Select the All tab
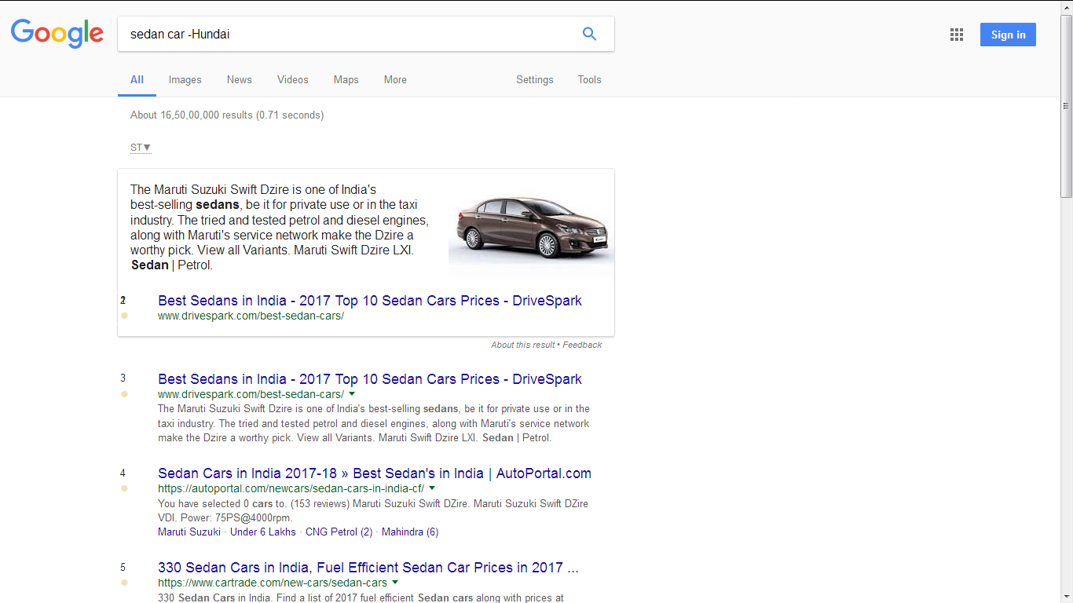The image size is (1073, 603). point(137,79)
